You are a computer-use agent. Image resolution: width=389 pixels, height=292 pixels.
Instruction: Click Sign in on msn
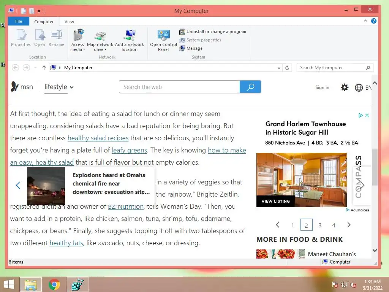coord(322,87)
